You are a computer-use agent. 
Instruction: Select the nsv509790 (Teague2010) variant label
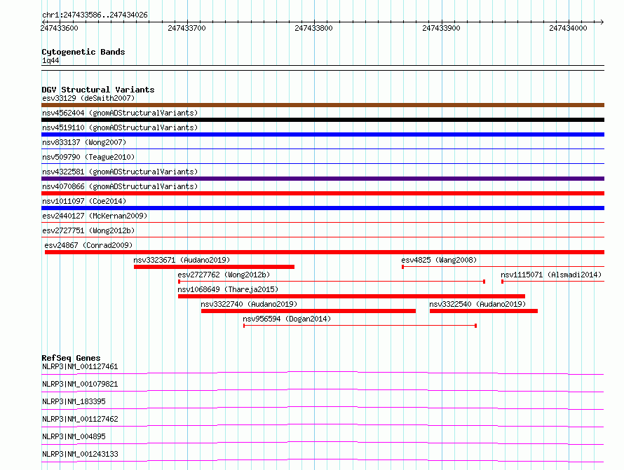[88, 157]
